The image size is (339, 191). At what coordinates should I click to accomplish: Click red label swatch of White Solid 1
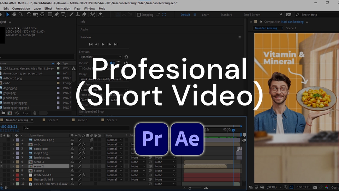[17, 175]
